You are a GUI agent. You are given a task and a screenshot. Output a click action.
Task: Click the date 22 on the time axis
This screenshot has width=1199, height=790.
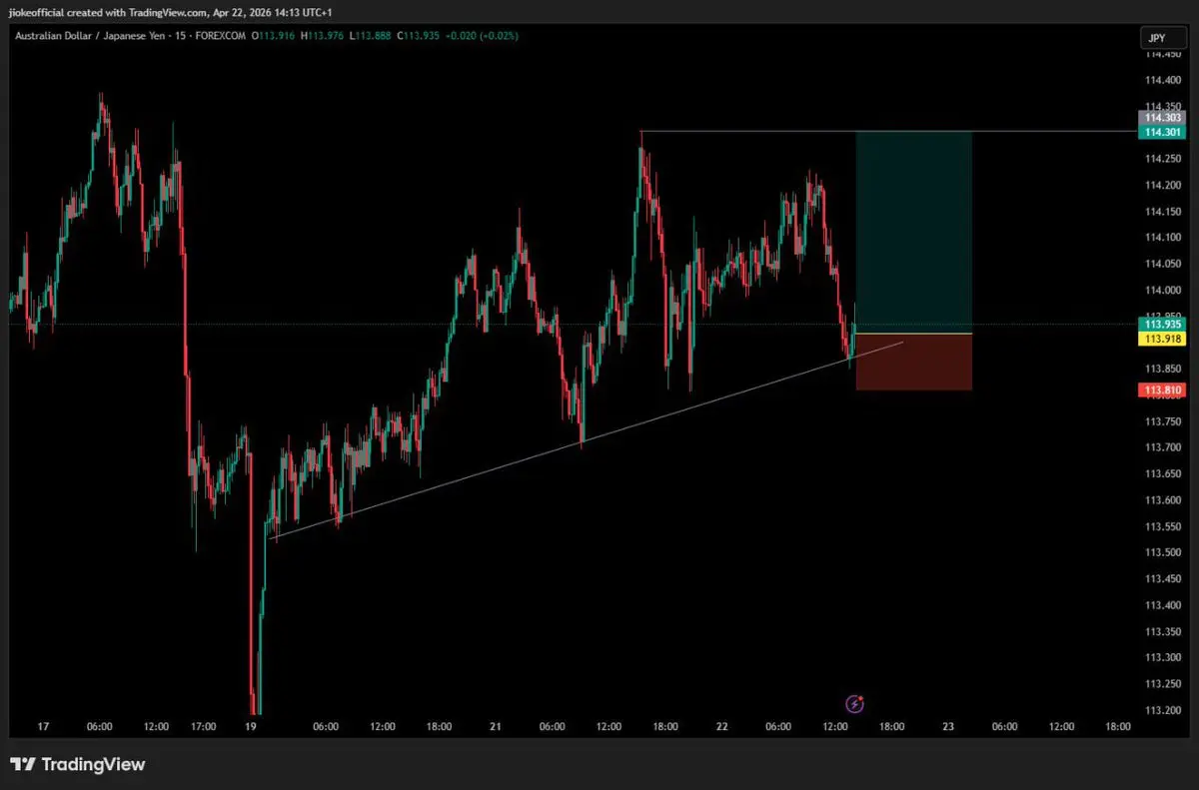721,727
